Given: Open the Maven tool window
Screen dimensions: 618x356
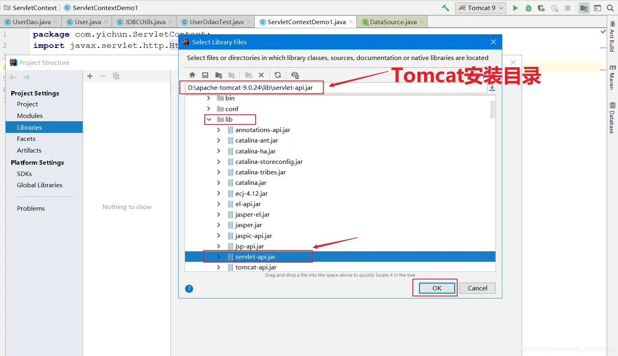Looking at the screenshot, I should click(x=612, y=77).
